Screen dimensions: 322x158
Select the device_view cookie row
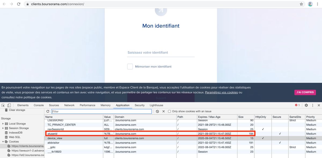(x=183, y=138)
